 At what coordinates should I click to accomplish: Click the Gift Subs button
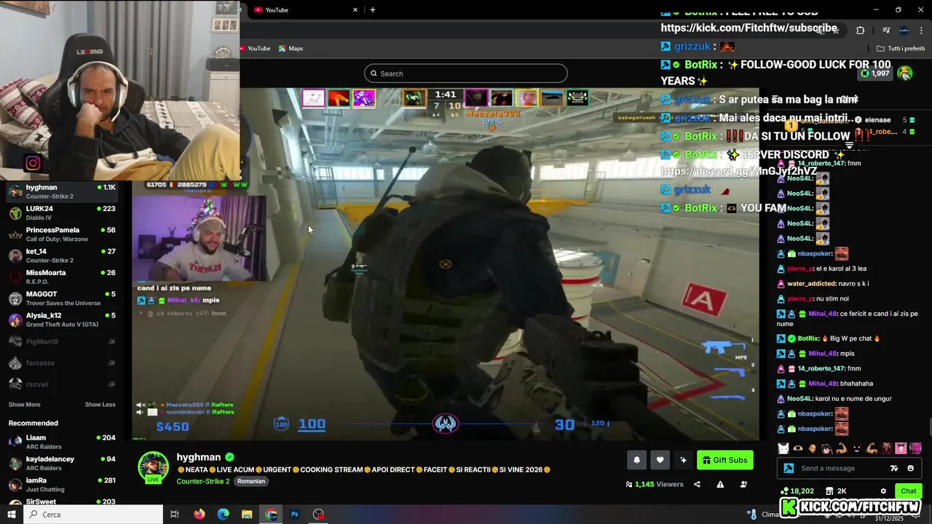[x=725, y=460]
